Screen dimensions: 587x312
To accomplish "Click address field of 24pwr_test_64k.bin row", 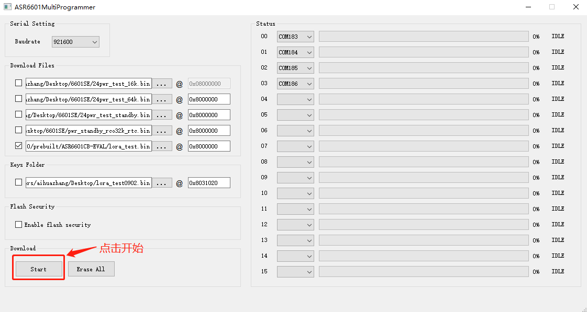I will (x=209, y=99).
